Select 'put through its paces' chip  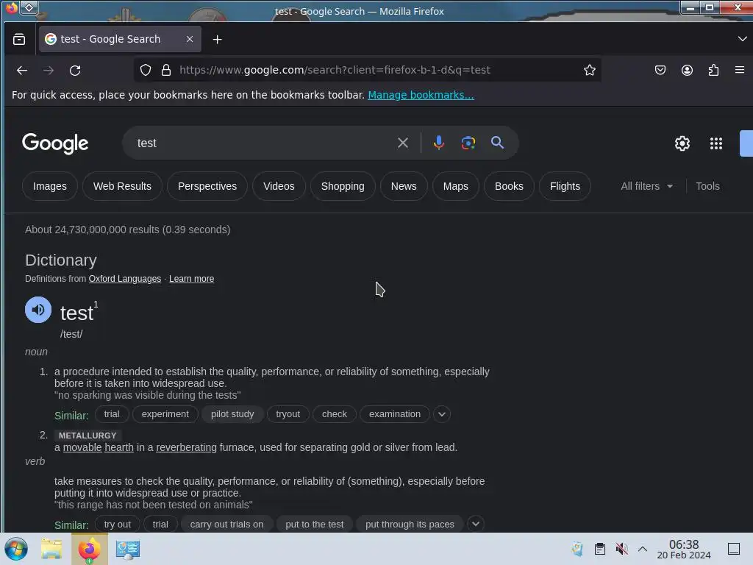tap(410, 524)
